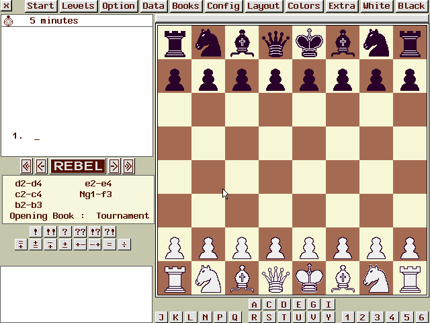Click the T shortcut key button
This screenshot has height=323, width=430.
(284, 318)
